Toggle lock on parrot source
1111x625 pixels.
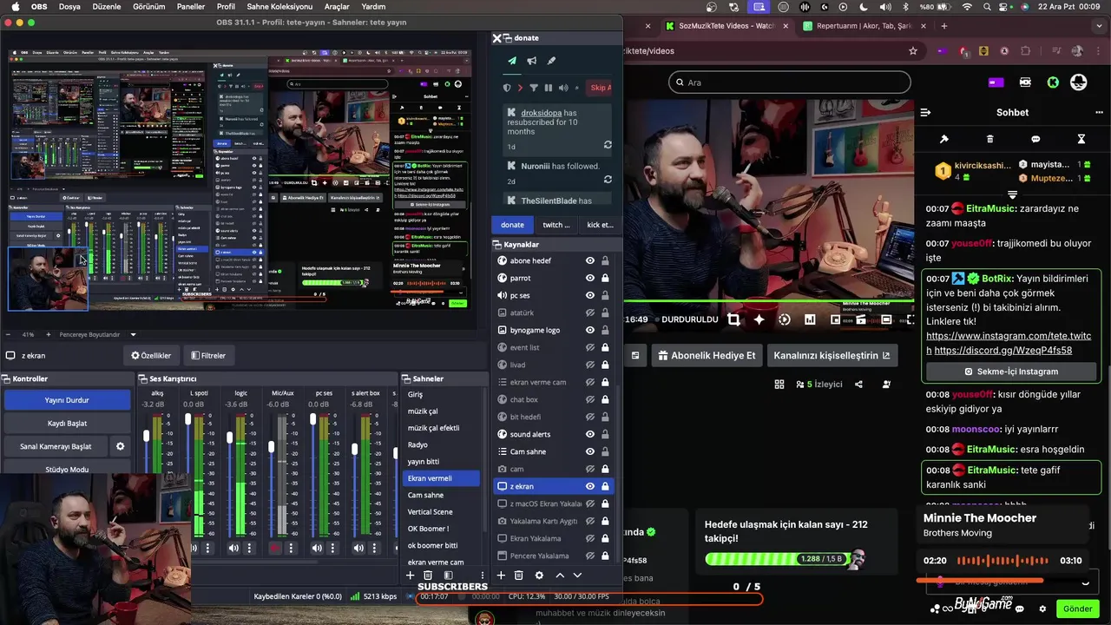[x=605, y=278]
